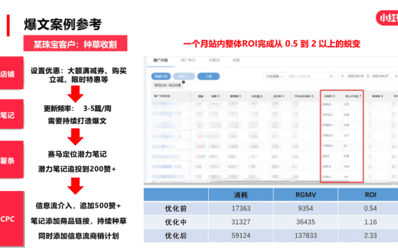Click the 更新频率: 3-5篇/周 text
Image resolution: width=398 pixels, height=251 pixels.
(78, 109)
